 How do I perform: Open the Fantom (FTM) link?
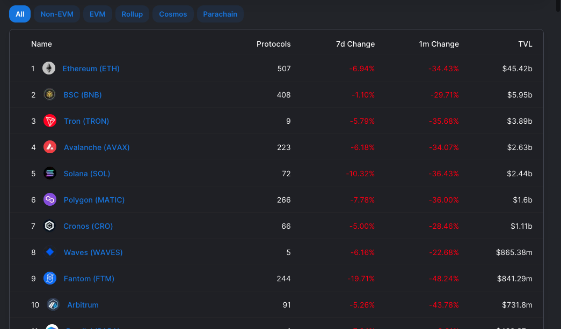point(89,279)
